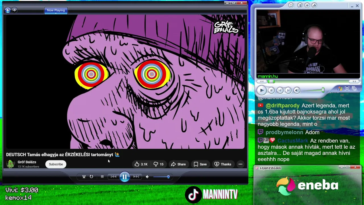Adjust the main player's blue volume slider
This screenshot has height=205, width=364.
tap(162, 177)
